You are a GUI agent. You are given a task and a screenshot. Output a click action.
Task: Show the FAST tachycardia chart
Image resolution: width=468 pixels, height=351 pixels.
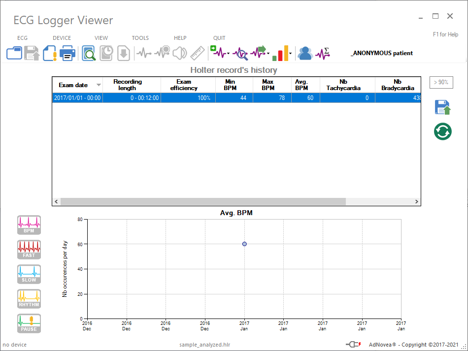click(29, 250)
